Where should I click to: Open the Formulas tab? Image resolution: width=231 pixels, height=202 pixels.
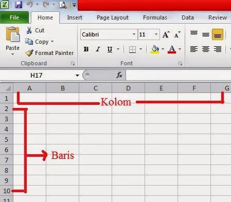[155, 17]
